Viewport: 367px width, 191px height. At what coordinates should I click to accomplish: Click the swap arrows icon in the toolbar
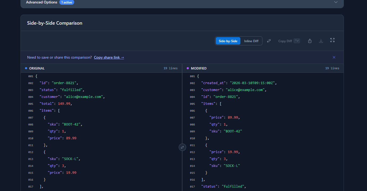(x=269, y=41)
